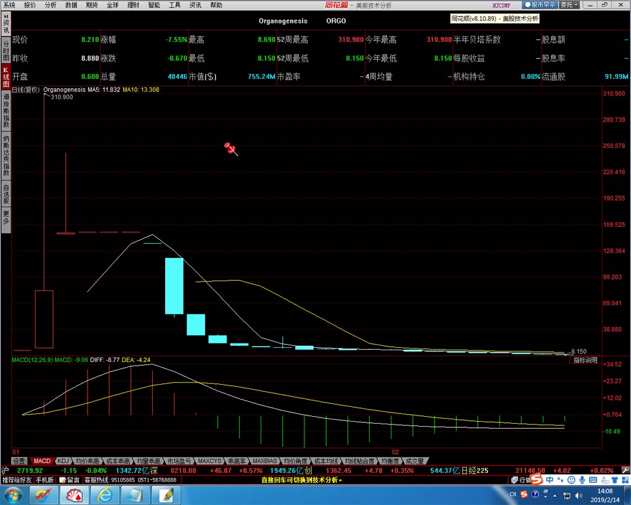Open the 数据 menu
The height and width of the screenshot is (505, 631).
click(71, 5)
